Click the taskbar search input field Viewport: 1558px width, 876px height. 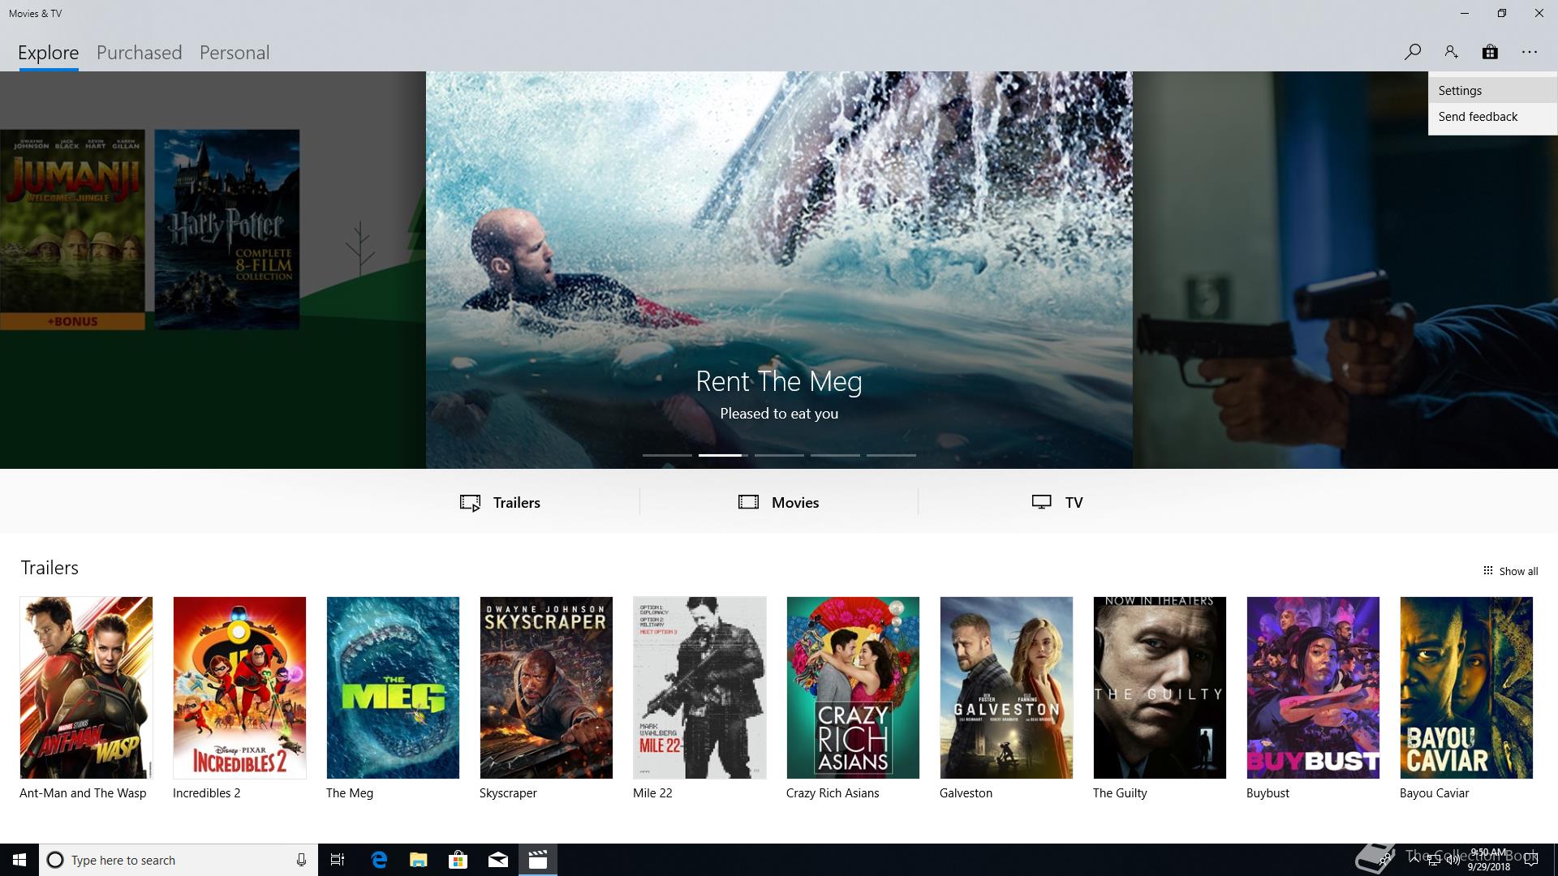click(179, 860)
